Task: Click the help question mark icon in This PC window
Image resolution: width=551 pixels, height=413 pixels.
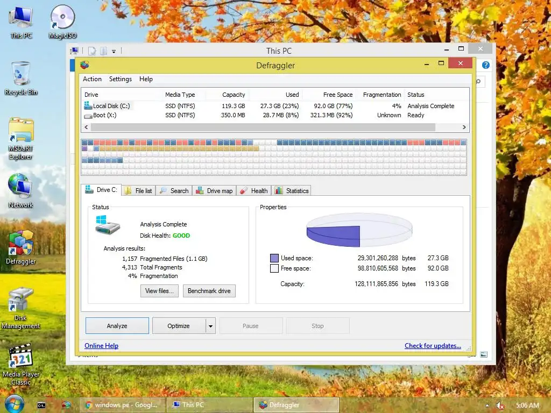Action: pos(486,65)
